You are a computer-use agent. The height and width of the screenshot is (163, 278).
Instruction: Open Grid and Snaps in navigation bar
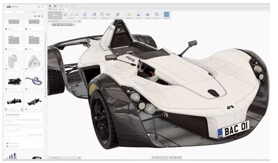point(175,158)
